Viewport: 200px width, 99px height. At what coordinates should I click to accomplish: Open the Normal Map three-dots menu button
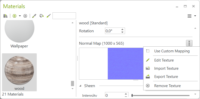tap(189, 43)
